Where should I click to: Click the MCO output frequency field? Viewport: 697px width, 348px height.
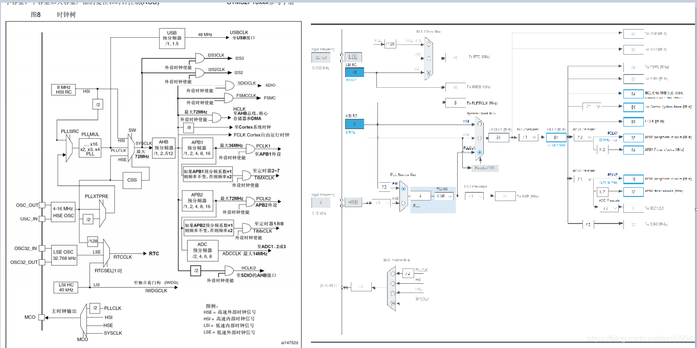[361, 287]
